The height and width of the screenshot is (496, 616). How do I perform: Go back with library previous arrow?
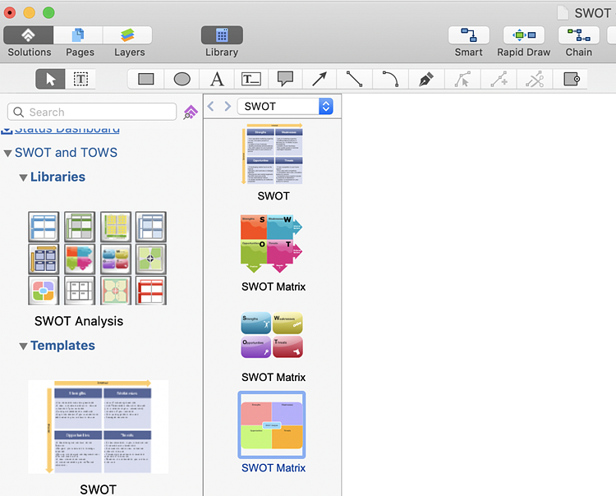(x=211, y=106)
